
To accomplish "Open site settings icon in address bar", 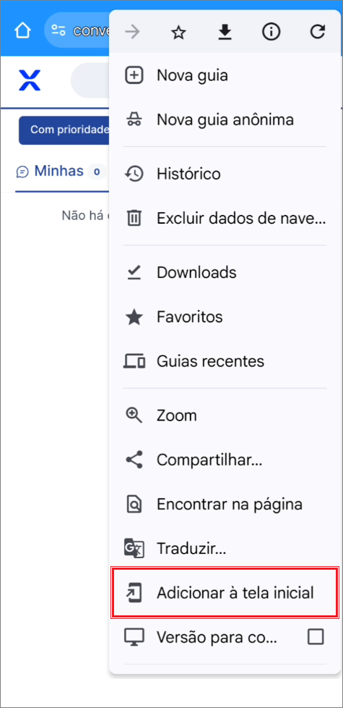I will click(58, 30).
